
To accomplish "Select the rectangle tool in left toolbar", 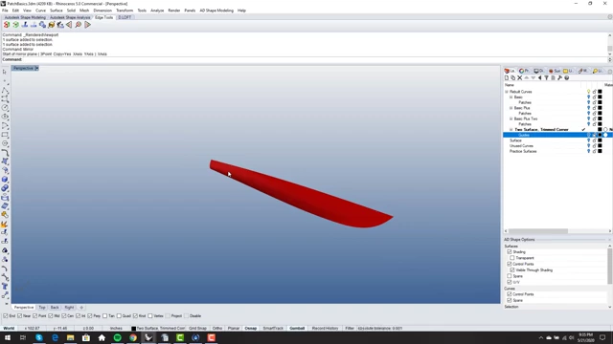I will pyautogui.click(x=5, y=135).
